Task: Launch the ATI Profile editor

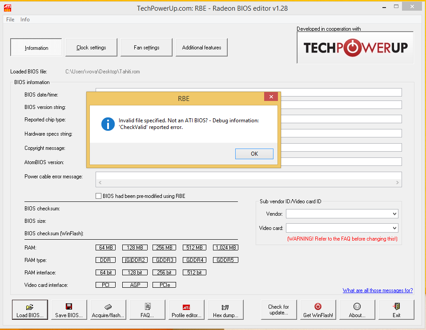Action: (186, 310)
